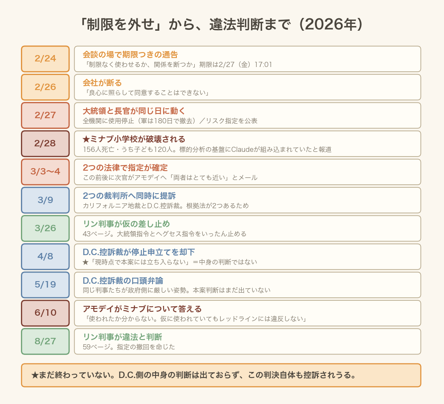Select the 2/24 date box

(x=45, y=59)
